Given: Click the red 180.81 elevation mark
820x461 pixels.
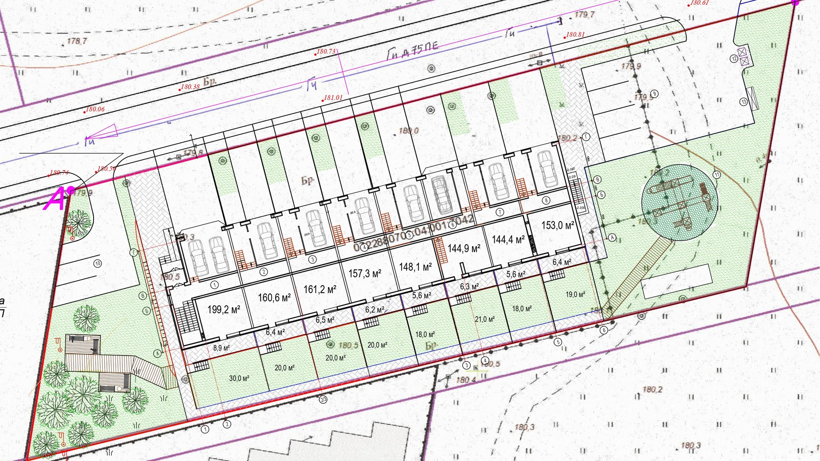Looking at the screenshot, I should (x=575, y=35).
